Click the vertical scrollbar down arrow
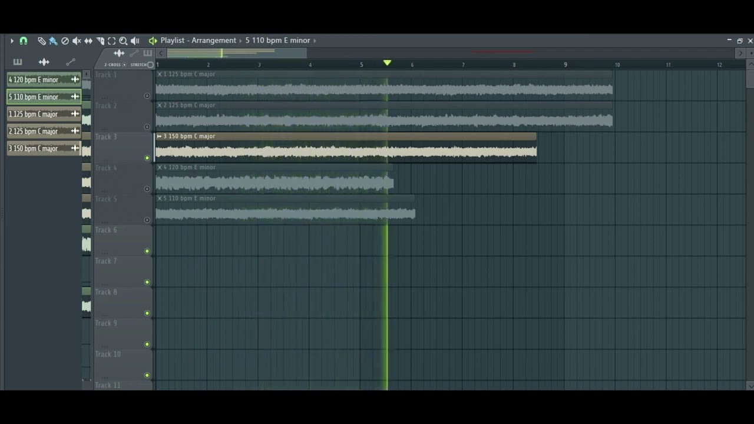 click(x=750, y=385)
